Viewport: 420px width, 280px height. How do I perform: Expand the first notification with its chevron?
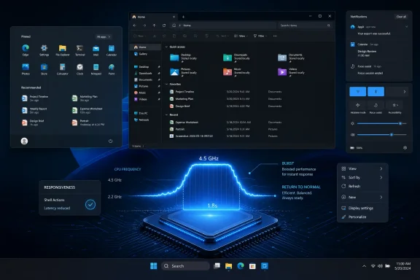click(x=406, y=27)
